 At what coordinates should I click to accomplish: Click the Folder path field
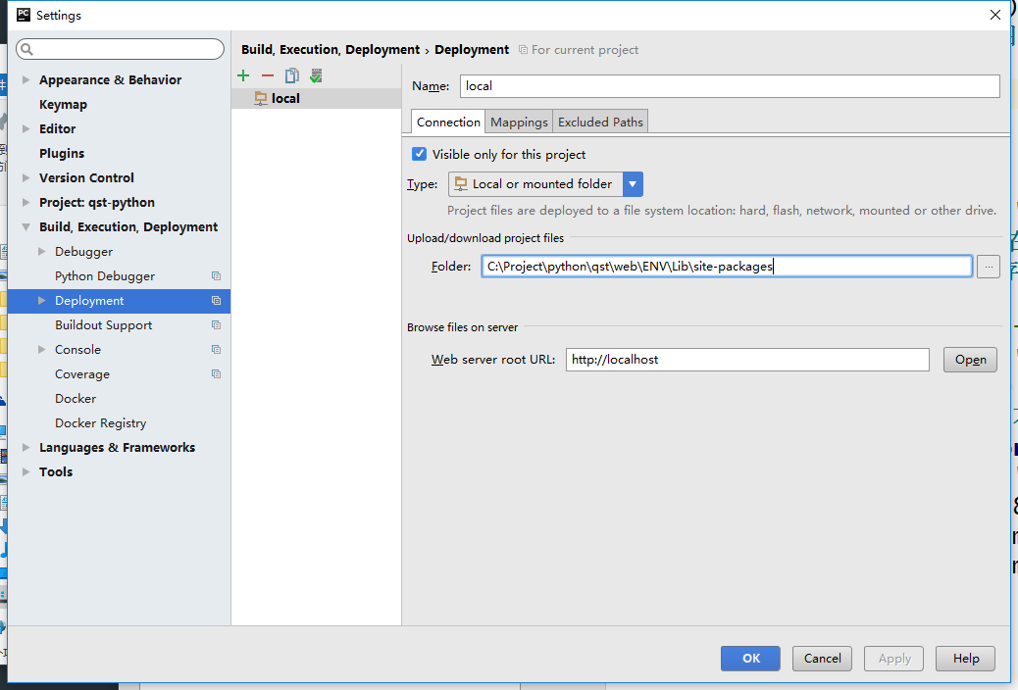[x=727, y=267]
